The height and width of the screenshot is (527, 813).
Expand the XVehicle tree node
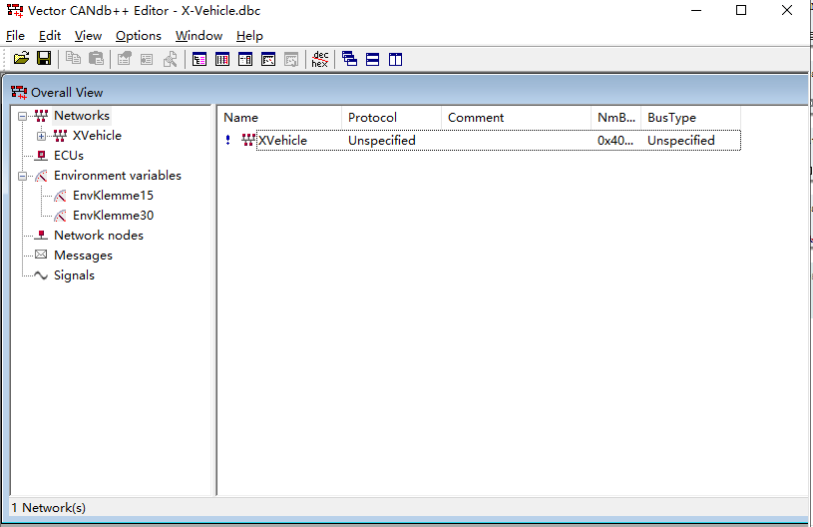click(42, 136)
